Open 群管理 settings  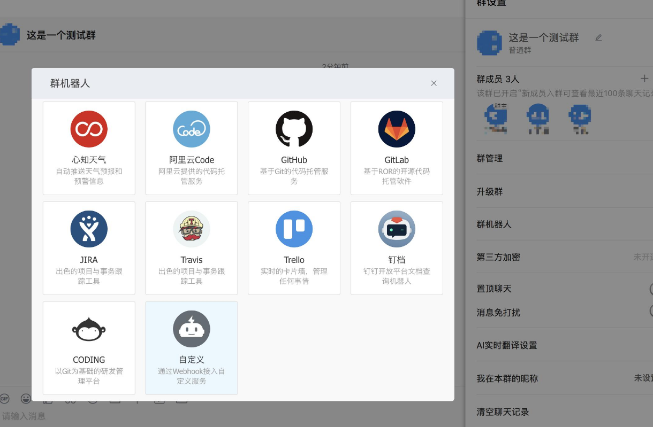[490, 159]
